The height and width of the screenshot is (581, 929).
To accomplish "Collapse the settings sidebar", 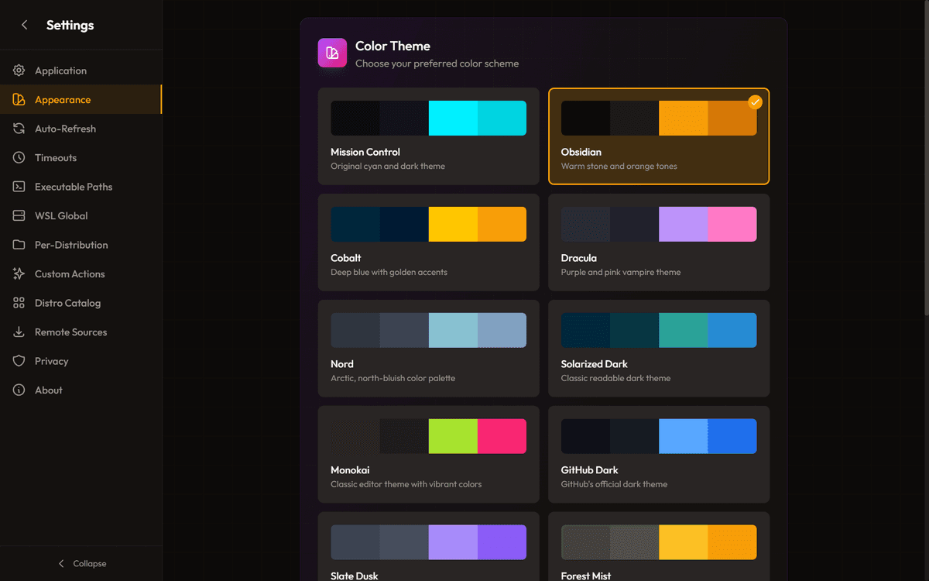I will click(x=81, y=563).
